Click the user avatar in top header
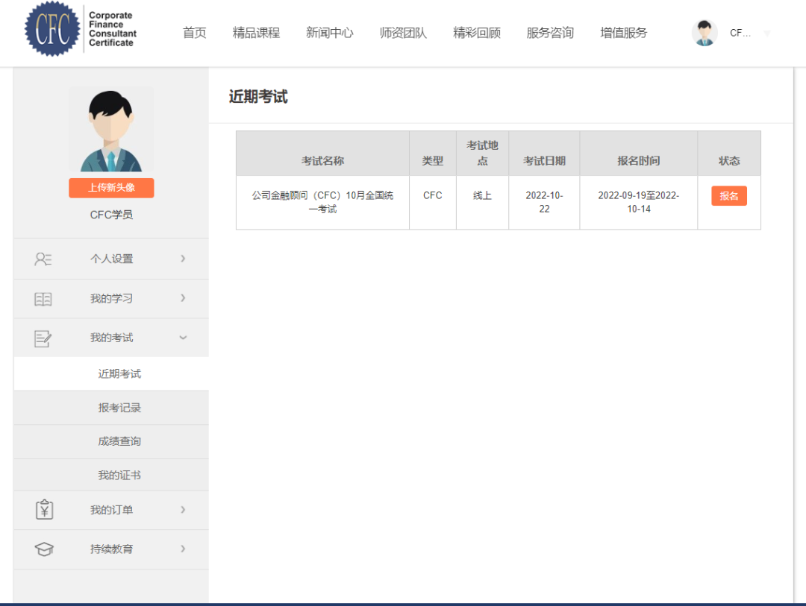The image size is (806, 606). click(705, 33)
